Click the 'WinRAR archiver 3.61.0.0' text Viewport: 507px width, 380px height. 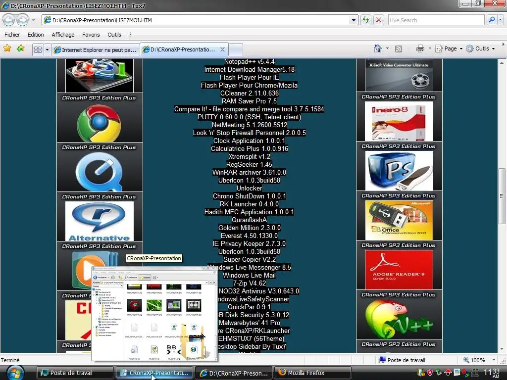(250, 172)
